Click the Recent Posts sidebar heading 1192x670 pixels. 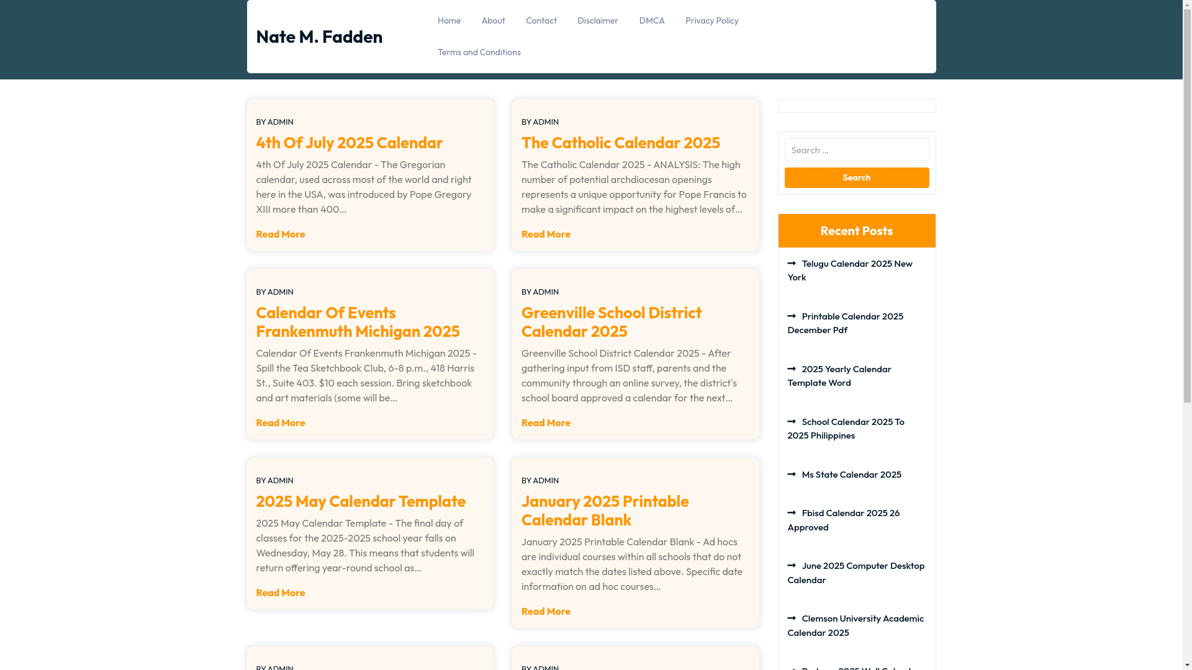(856, 231)
